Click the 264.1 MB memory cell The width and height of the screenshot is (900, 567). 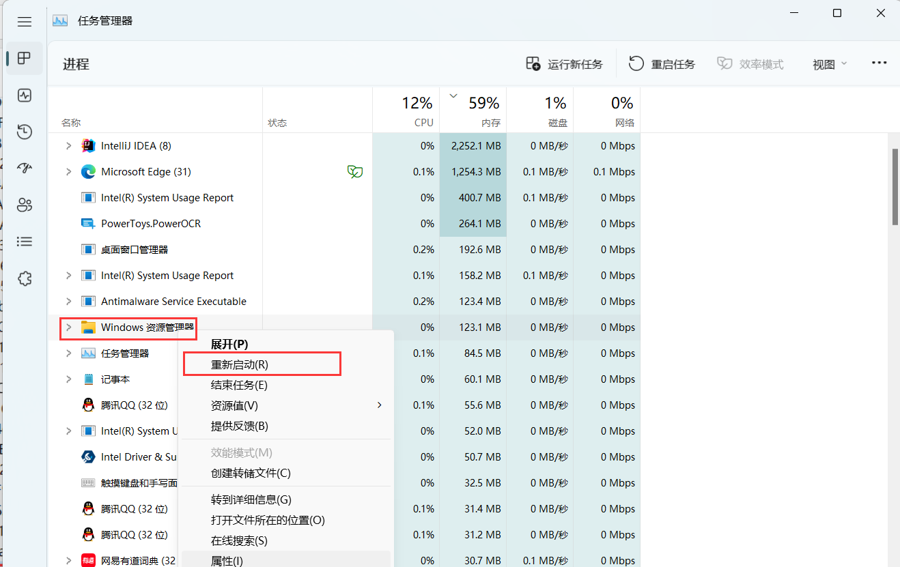click(x=473, y=224)
